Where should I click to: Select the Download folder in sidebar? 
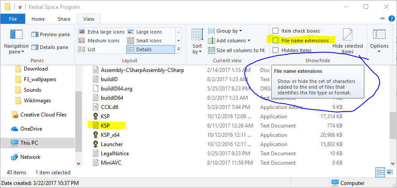click(x=36, y=69)
